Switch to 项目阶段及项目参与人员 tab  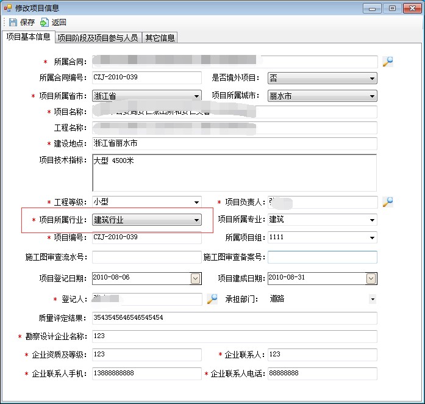pos(98,38)
